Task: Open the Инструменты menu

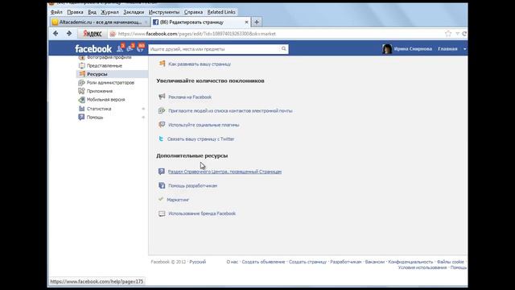Action: click(164, 12)
